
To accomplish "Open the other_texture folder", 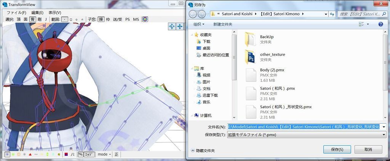I will point(251,57).
